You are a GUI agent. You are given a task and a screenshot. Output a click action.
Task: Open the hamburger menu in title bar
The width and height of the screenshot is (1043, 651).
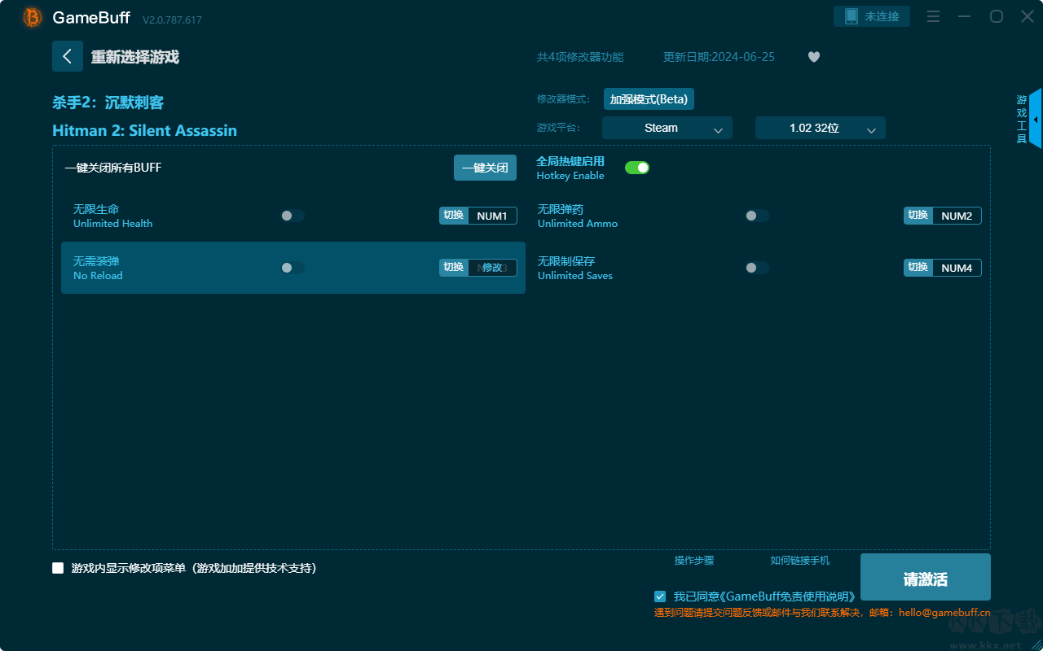pyautogui.click(x=934, y=17)
